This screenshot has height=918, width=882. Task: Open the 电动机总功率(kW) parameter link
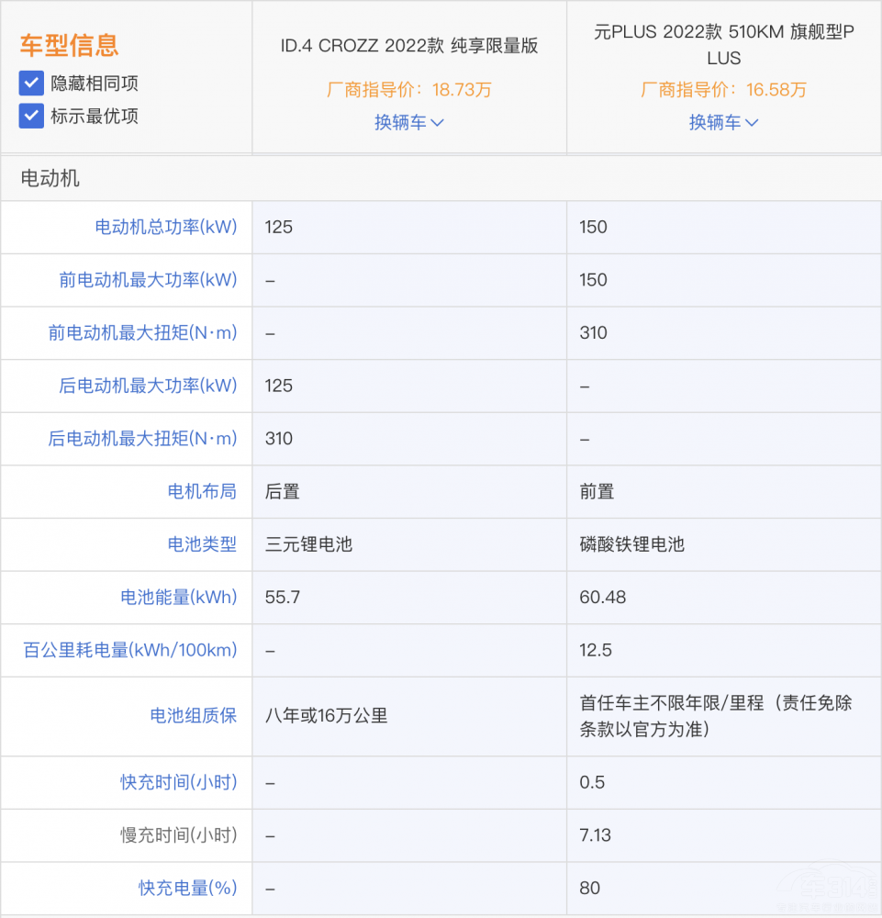pyautogui.click(x=166, y=227)
